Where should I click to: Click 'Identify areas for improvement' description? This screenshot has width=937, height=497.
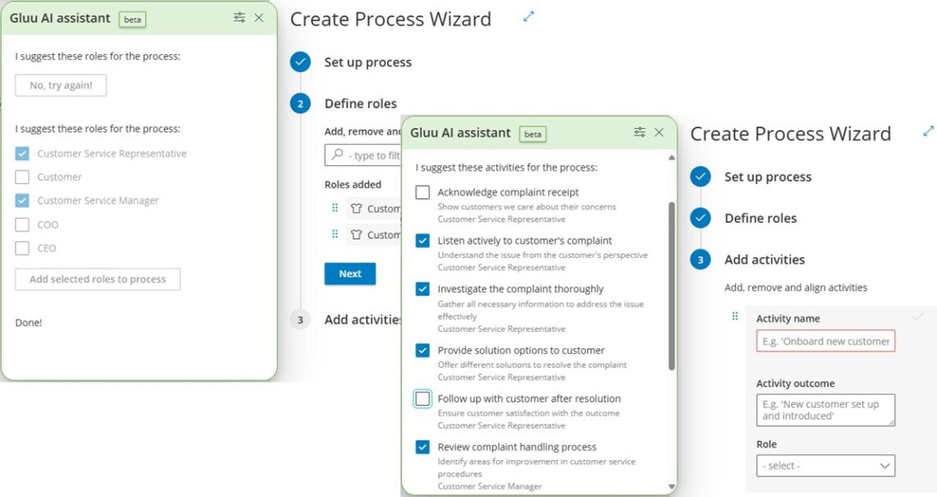[x=536, y=467]
